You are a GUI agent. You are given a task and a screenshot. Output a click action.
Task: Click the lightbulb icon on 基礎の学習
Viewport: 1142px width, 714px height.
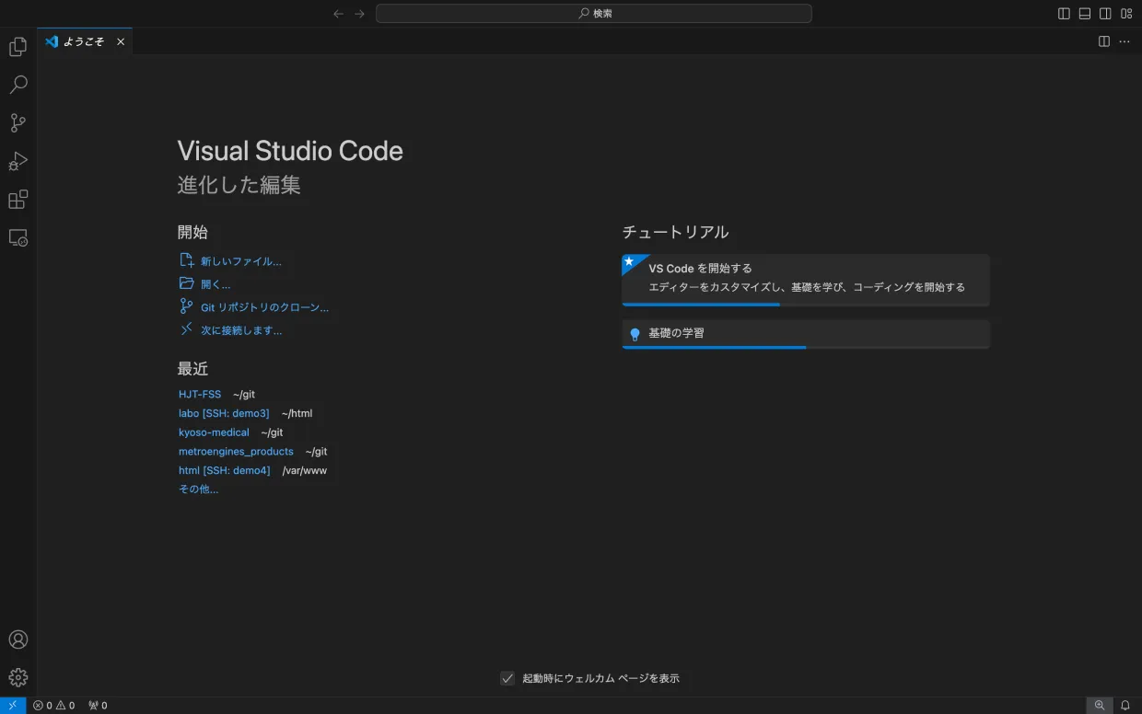(635, 334)
